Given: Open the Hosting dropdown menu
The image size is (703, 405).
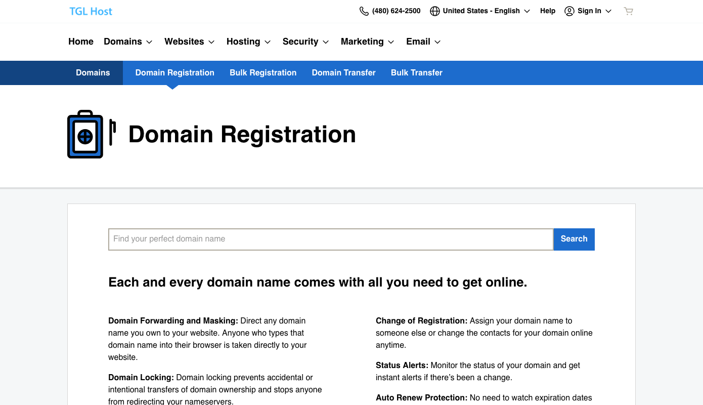Looking at the screenshot, I should click(248, 42).
